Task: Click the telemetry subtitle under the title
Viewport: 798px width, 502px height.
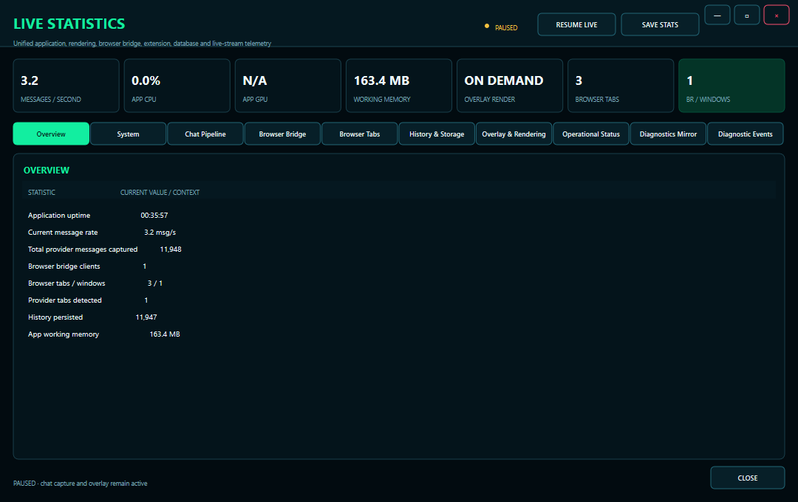Action: [142, 44]
